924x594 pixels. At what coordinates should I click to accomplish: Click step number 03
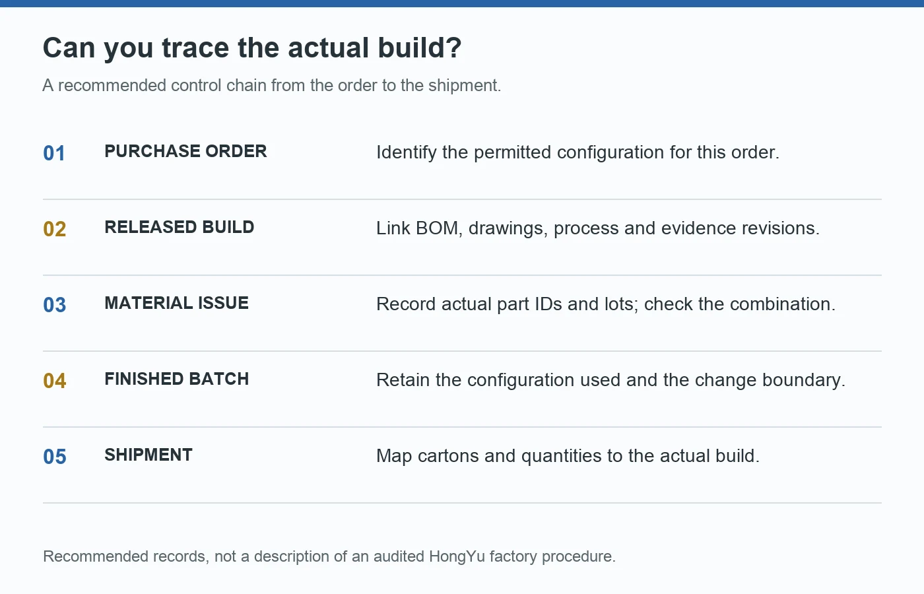55,305
